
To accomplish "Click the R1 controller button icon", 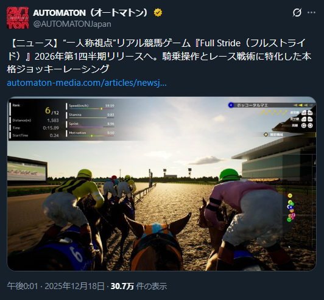I will pos(310,119).
